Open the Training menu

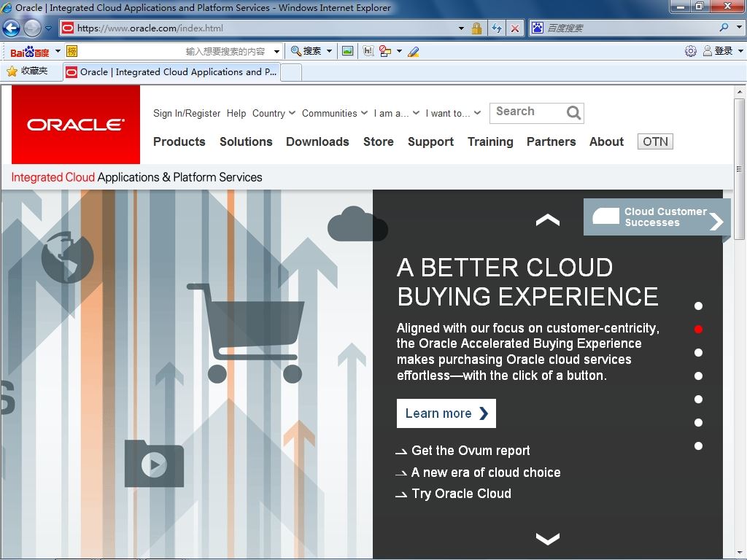click(x=490, y=141)
